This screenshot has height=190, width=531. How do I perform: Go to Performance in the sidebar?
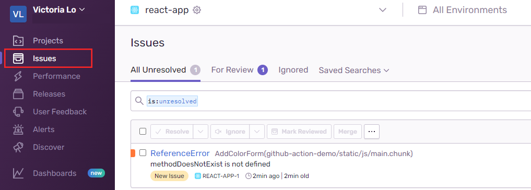click(56, 76)
